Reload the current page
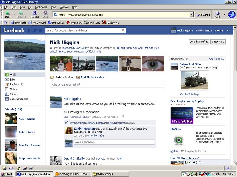Image resolution: width=237 pixels, height=177 pixels. click(x=35, y=14)
